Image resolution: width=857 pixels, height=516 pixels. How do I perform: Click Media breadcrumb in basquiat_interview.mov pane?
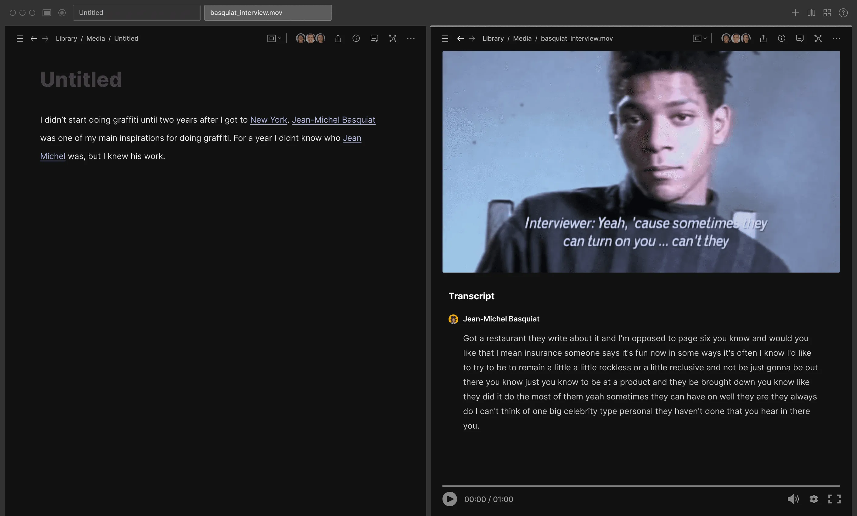coord(522,39)
